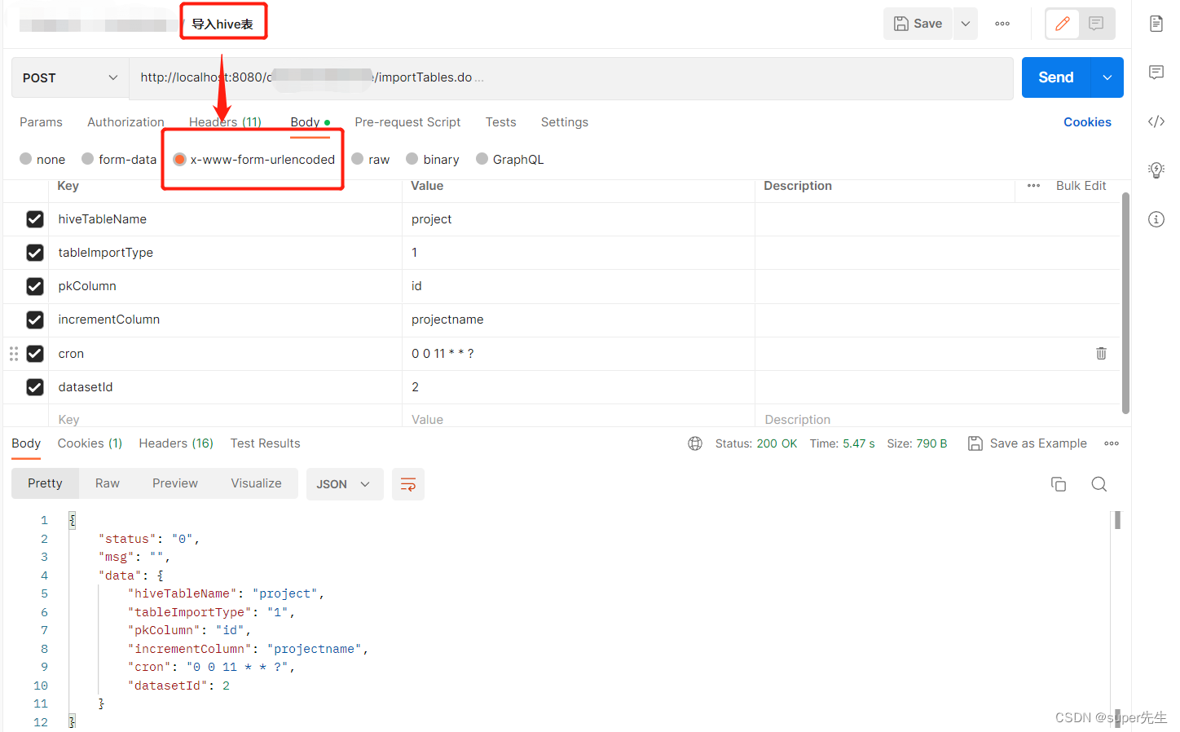Expand the Send button dropdown arrow

click(x=1107, y=77)
